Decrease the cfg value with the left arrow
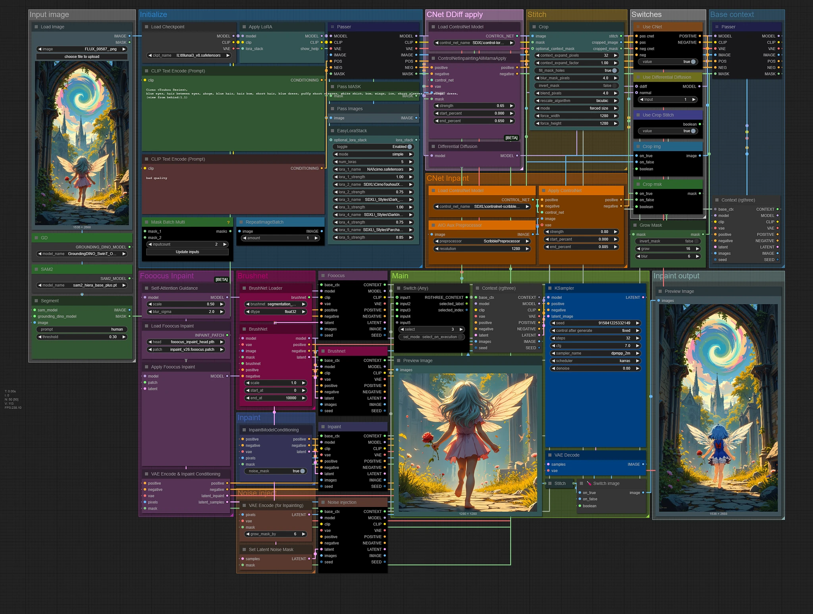 [553, 346]
